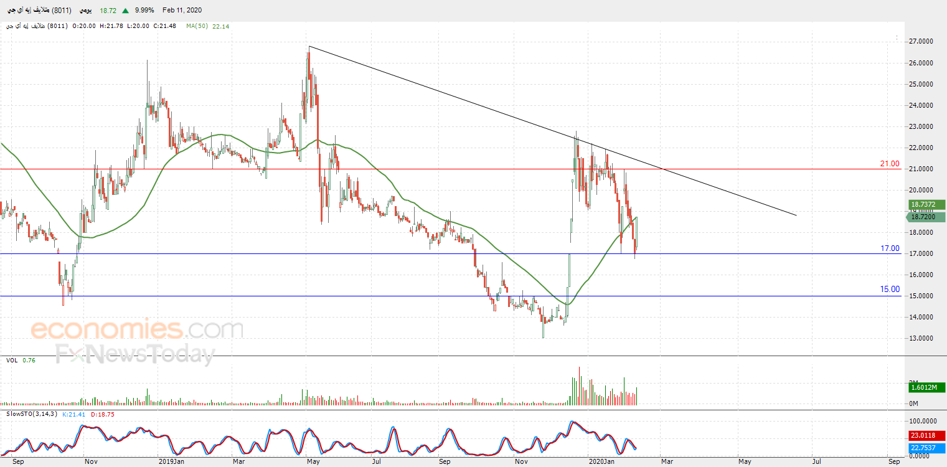
Task: Click the VOL 0.76 volume label
Action: click(x=21, y=360)
